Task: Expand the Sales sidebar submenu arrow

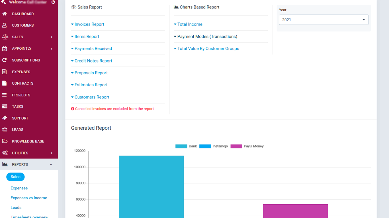Action: click(x=52, y=37)
